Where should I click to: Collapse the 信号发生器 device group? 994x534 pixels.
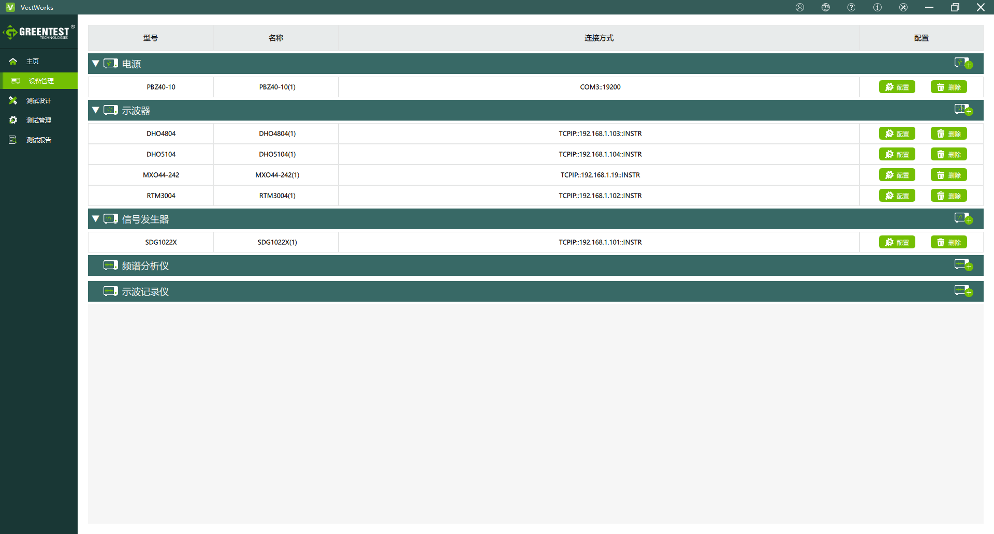click(x=96, y=219)
